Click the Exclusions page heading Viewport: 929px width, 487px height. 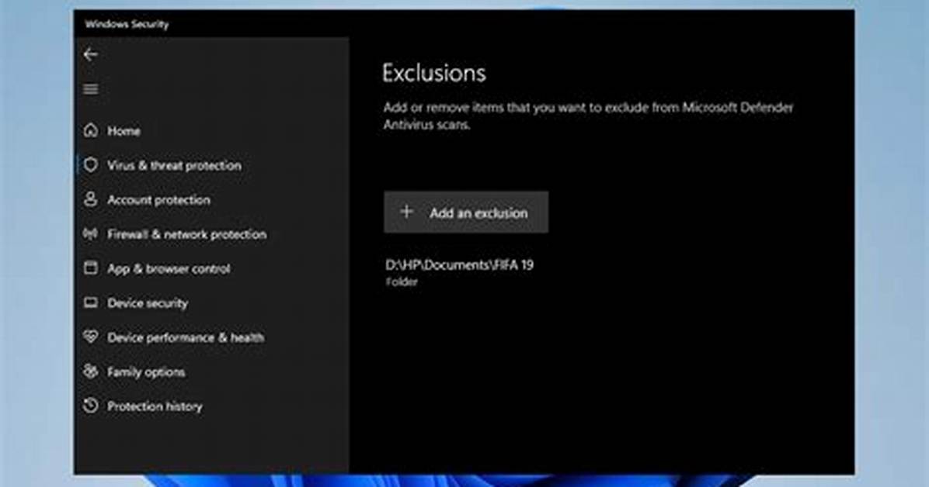433,73
